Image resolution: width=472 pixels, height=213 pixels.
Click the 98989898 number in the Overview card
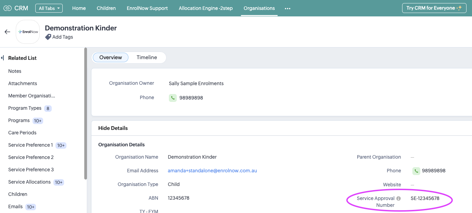[191, 98]
